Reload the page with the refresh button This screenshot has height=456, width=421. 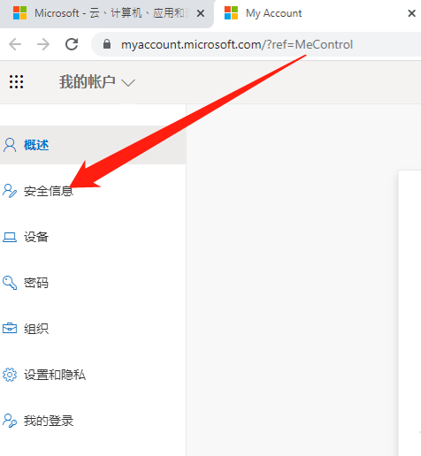point(72,44)
